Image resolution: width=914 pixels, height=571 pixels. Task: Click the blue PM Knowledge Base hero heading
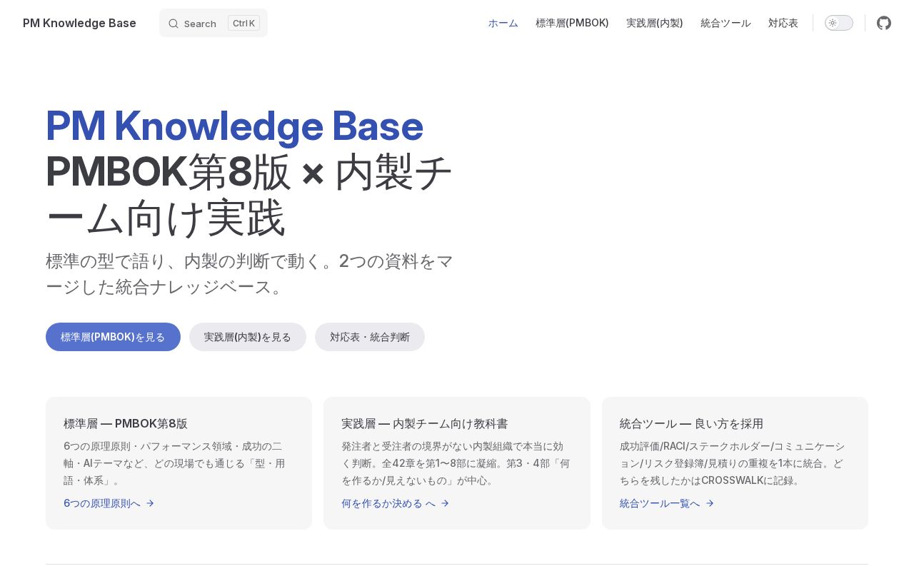point(235,126)
